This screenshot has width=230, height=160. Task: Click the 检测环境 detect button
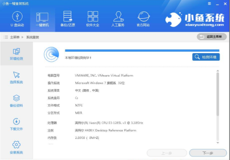click(206, 57)
